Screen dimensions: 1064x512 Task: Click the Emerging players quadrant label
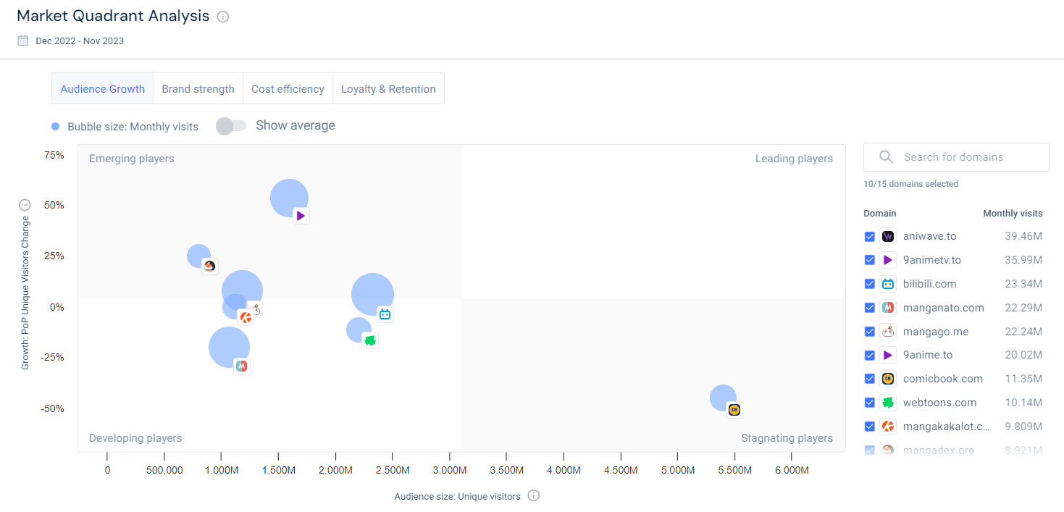pos(132,159)
